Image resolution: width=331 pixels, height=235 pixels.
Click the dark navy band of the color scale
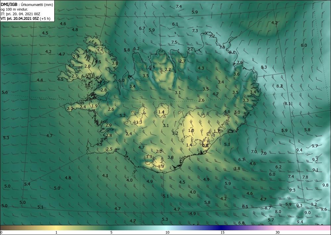click(x=222, y=228)
